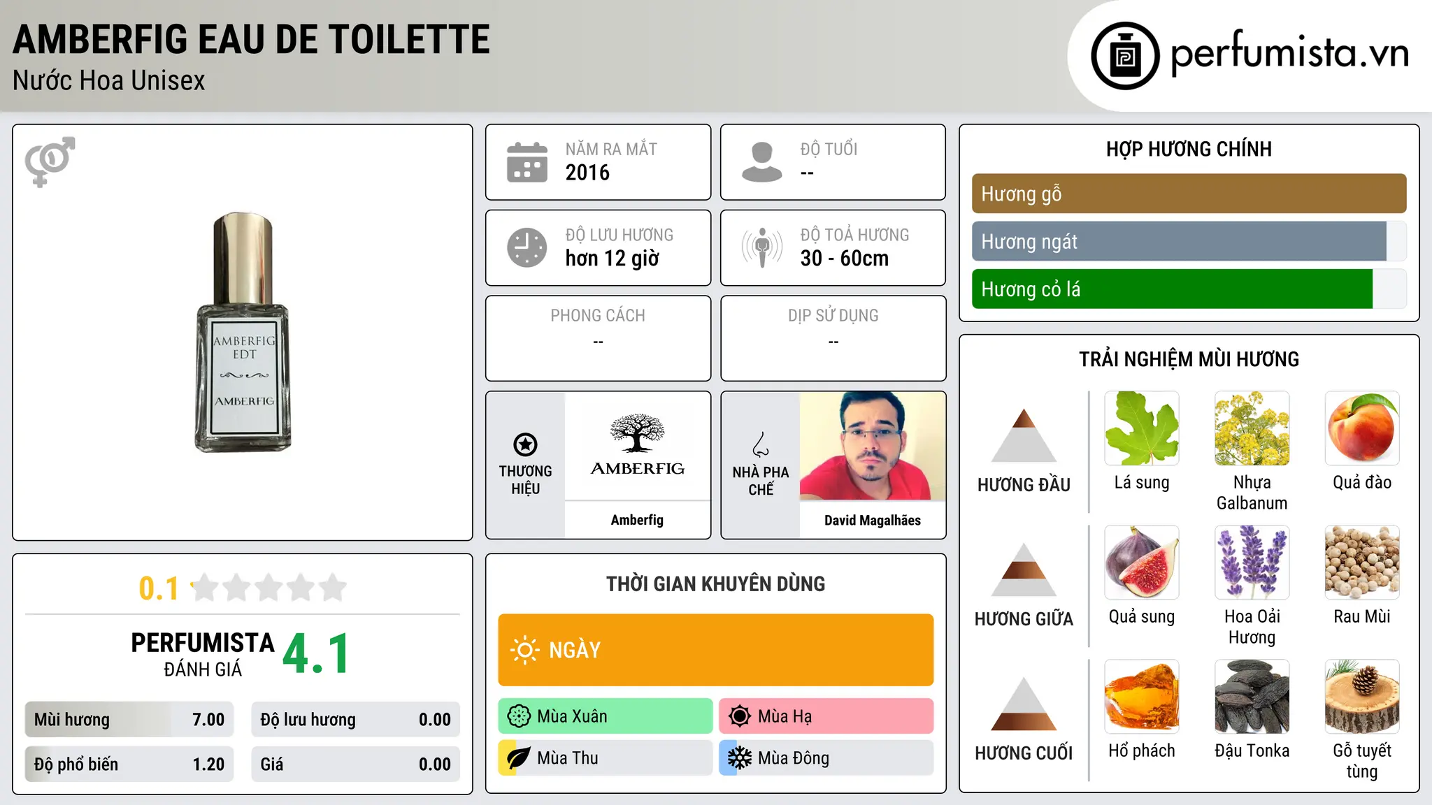The width and height of the screenshot is (1432, 805).
Task: Click the Độ lưu hương 0.00 score row
Action: coord(355,720)
